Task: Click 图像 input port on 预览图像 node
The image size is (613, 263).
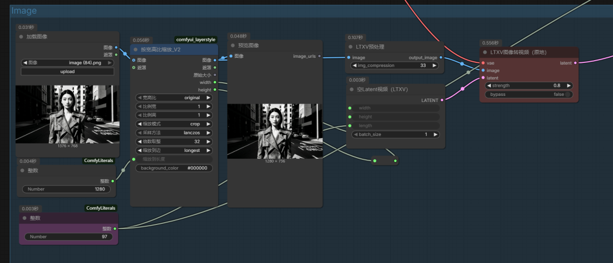Action: tap(231, 56)
